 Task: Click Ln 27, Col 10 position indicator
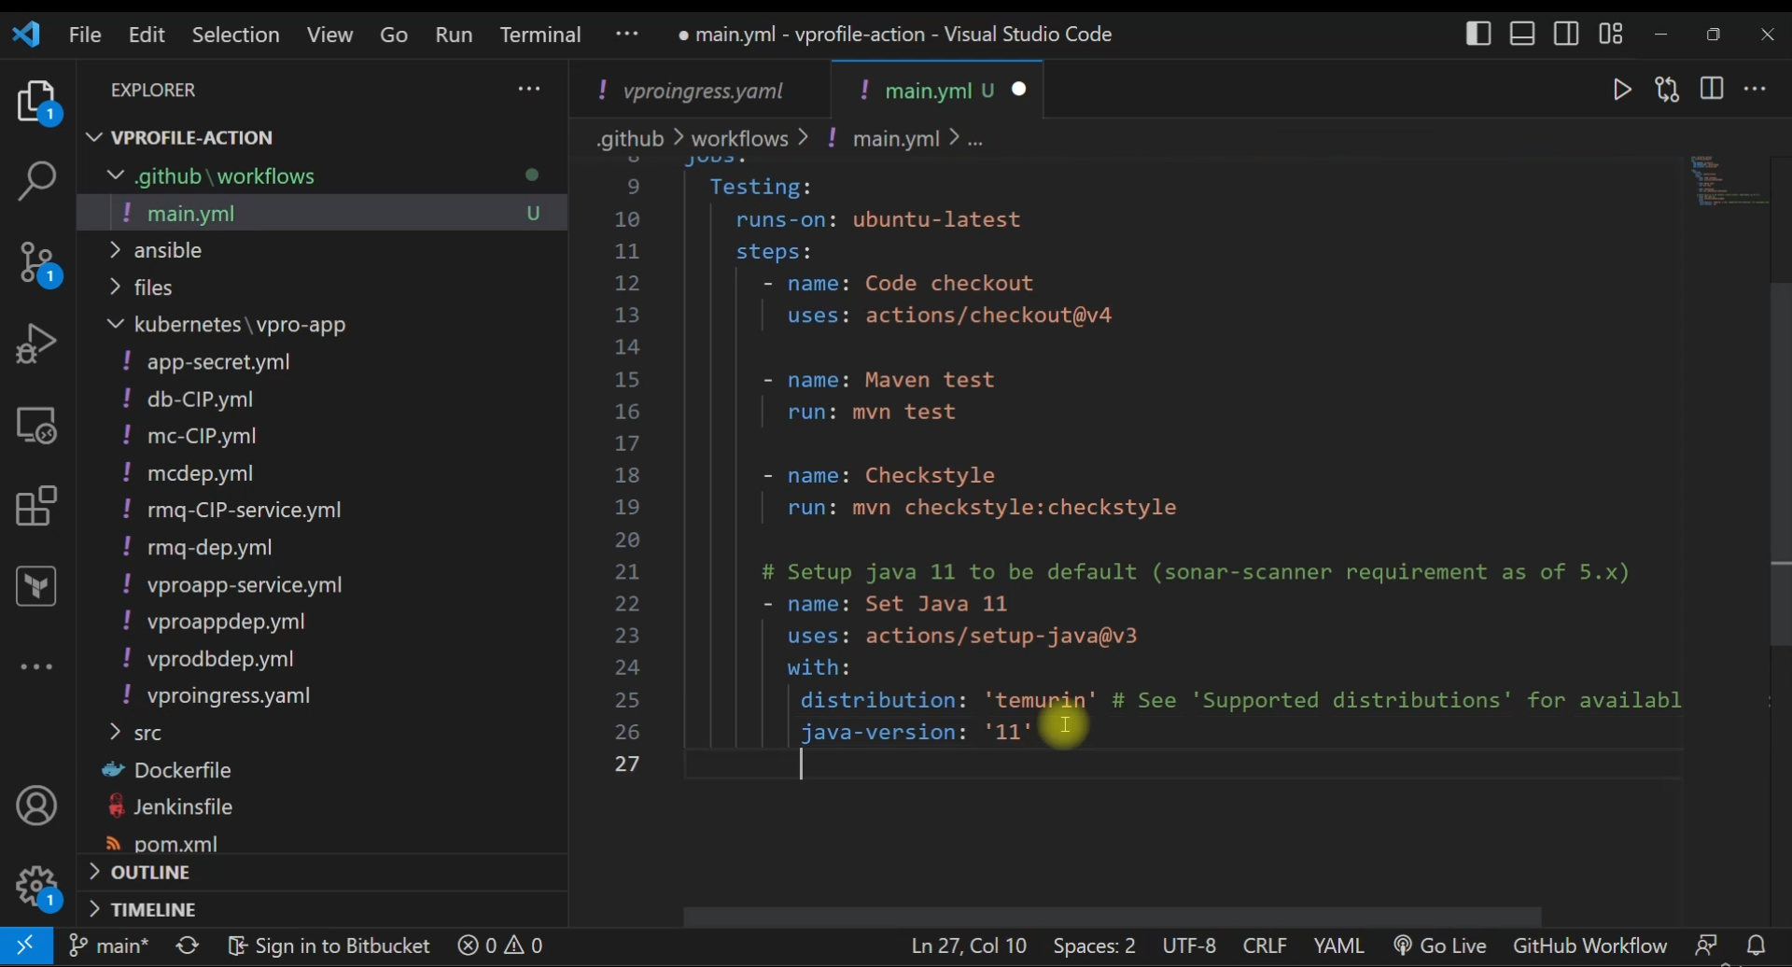969,946
